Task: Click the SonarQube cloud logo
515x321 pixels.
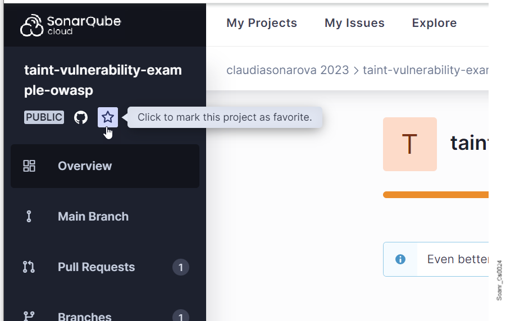Action: click(x=71, y=25)
